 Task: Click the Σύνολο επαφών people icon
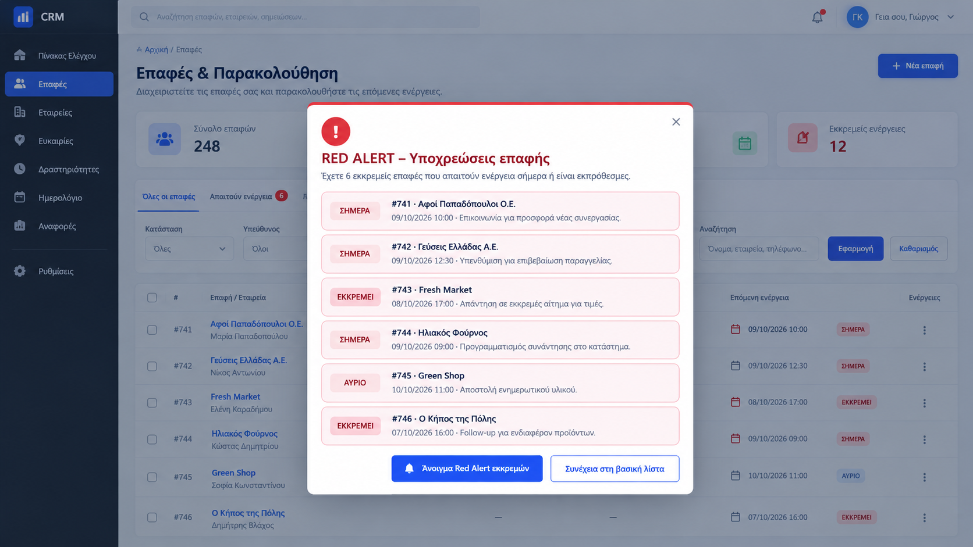[x=165, y=139]
